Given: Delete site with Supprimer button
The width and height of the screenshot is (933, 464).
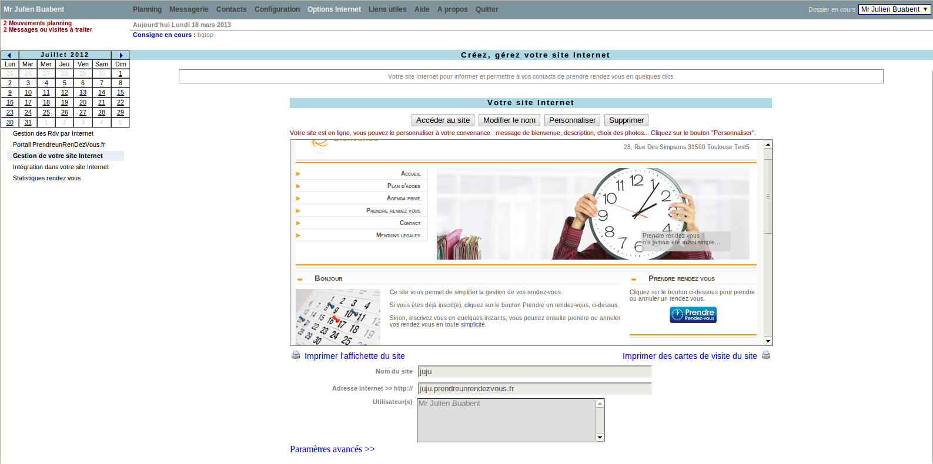Looking at the screenshot, I should point(626,120).
